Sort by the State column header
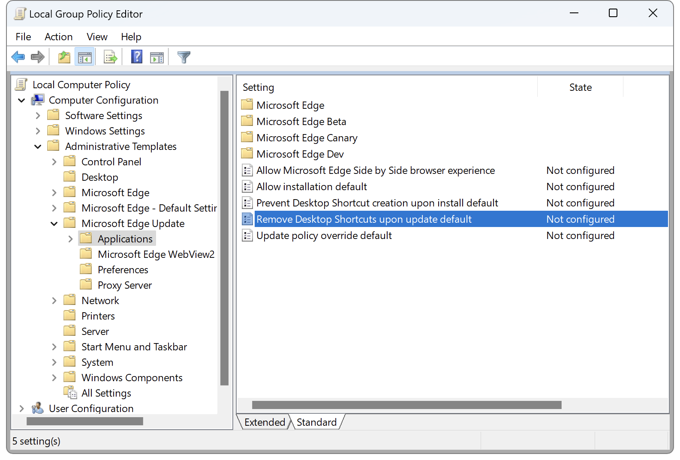 580,87
